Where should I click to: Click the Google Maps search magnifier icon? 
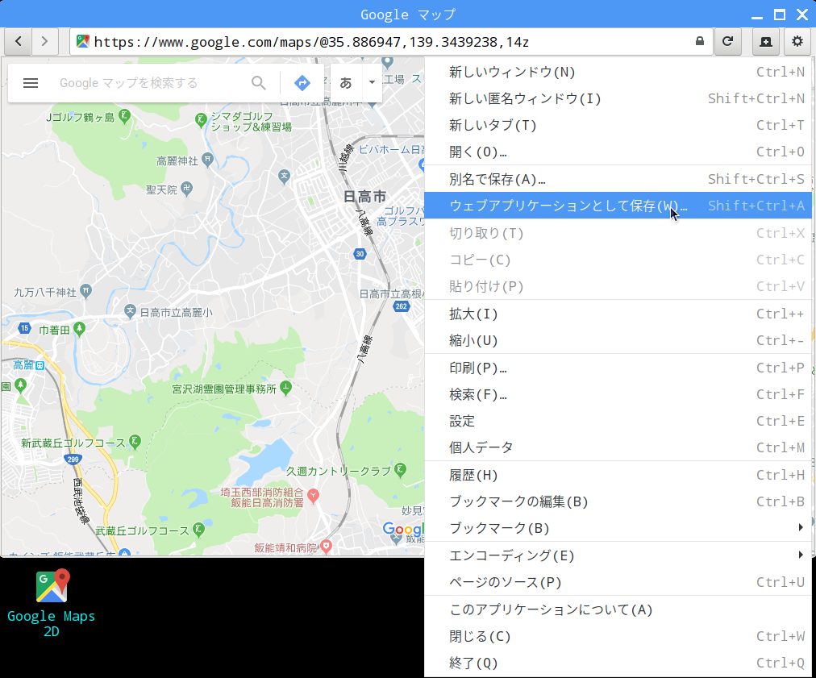[259, 83]
